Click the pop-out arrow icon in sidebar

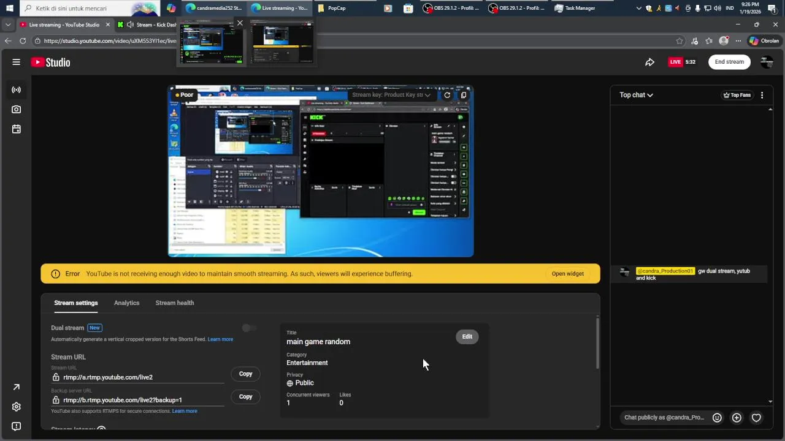click(17, 387)
